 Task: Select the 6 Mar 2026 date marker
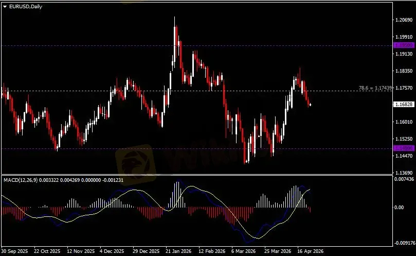[x=244, y=252]
